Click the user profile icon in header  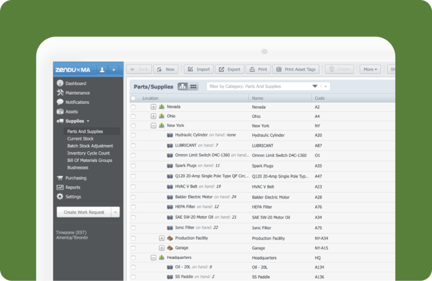(x=102, y=69)
